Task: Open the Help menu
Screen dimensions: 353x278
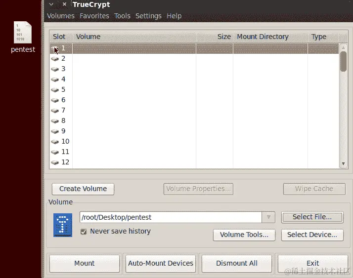Action: point(174,16)
